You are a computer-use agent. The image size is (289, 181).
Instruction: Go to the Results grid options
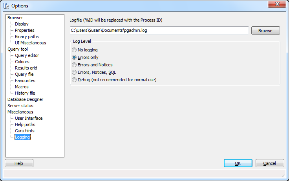click(26, 68)
